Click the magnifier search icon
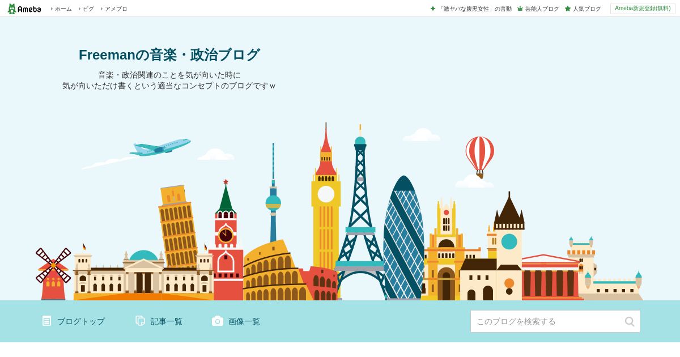The image size is (680, 357). [630, 321]
